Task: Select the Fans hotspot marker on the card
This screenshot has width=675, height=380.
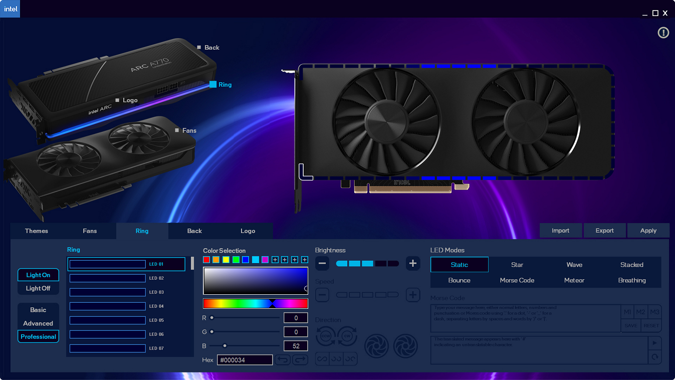Action: point(177,130)
